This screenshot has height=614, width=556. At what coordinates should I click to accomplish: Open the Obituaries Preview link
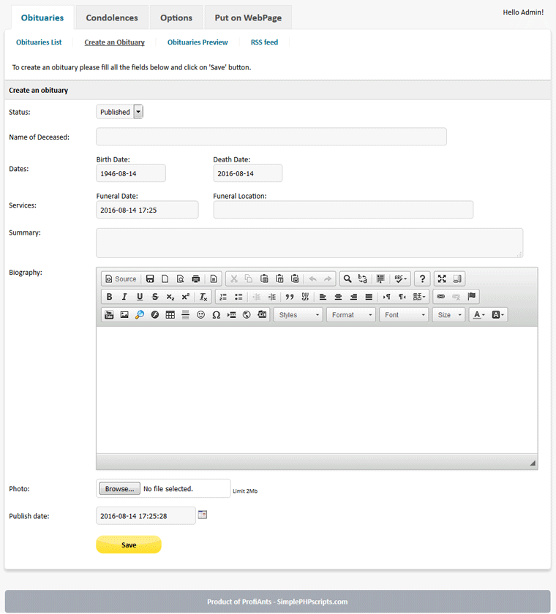click(x=198, y=42)
